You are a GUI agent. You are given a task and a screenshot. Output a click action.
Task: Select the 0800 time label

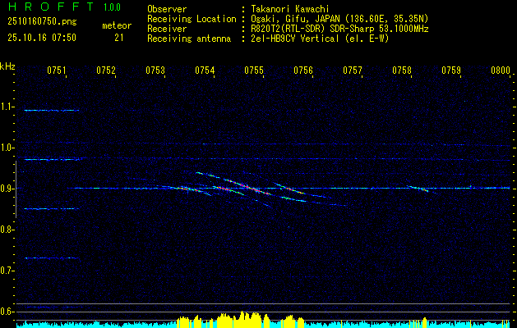click(x=501, y=71)
